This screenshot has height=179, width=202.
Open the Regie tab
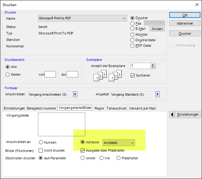click(x=99, y=108)
